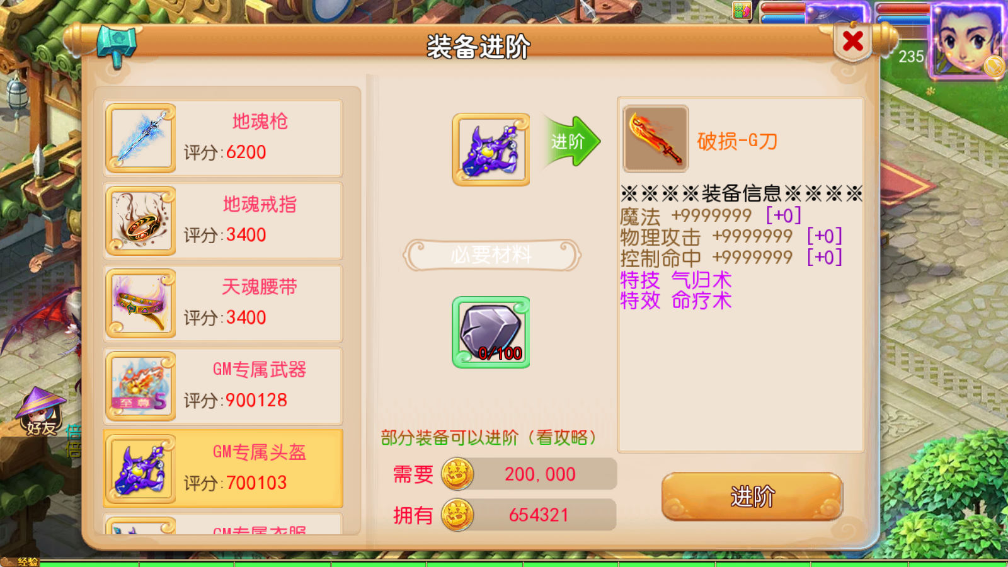Click the gray stone required material icon
The height and width of the screenshot is (567, 1008).
click(x=491, y=332)
